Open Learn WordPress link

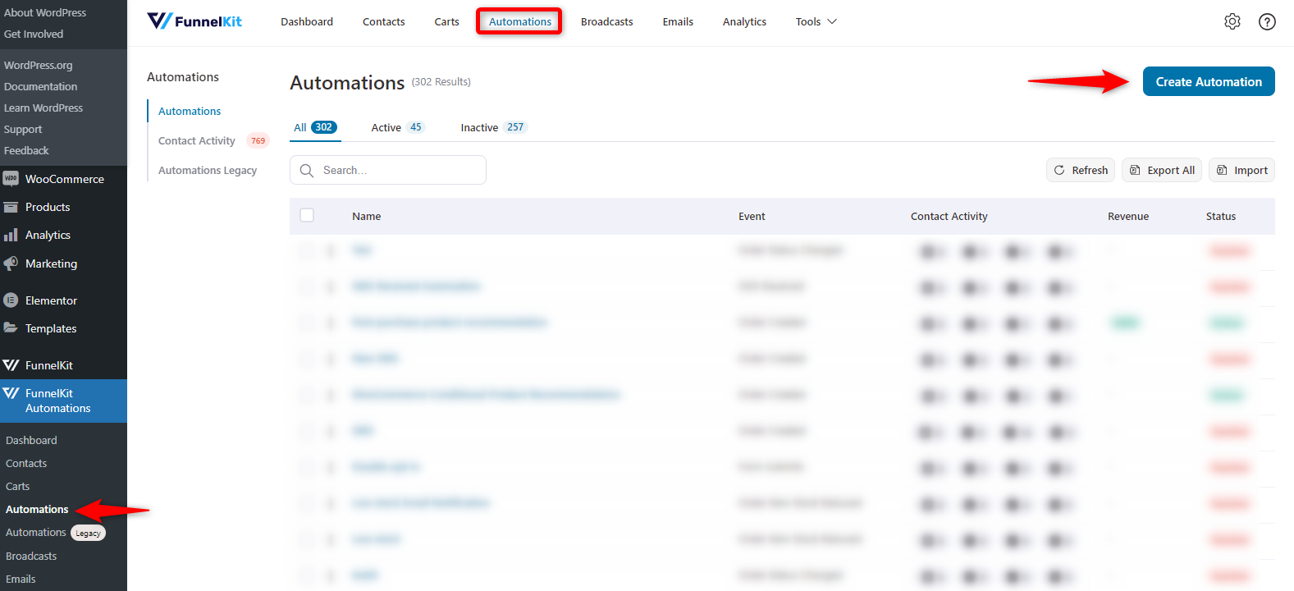click(x=43, y=108)
